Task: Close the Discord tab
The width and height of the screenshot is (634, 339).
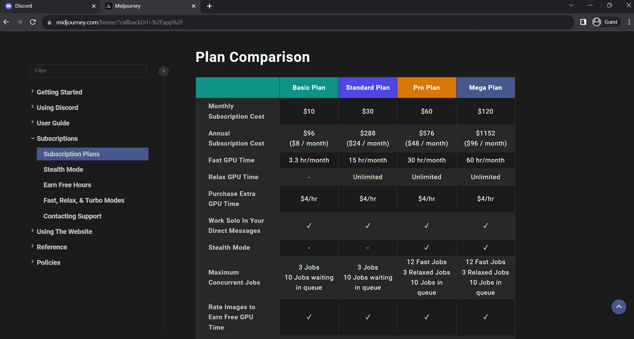Action: pos(93,6)
